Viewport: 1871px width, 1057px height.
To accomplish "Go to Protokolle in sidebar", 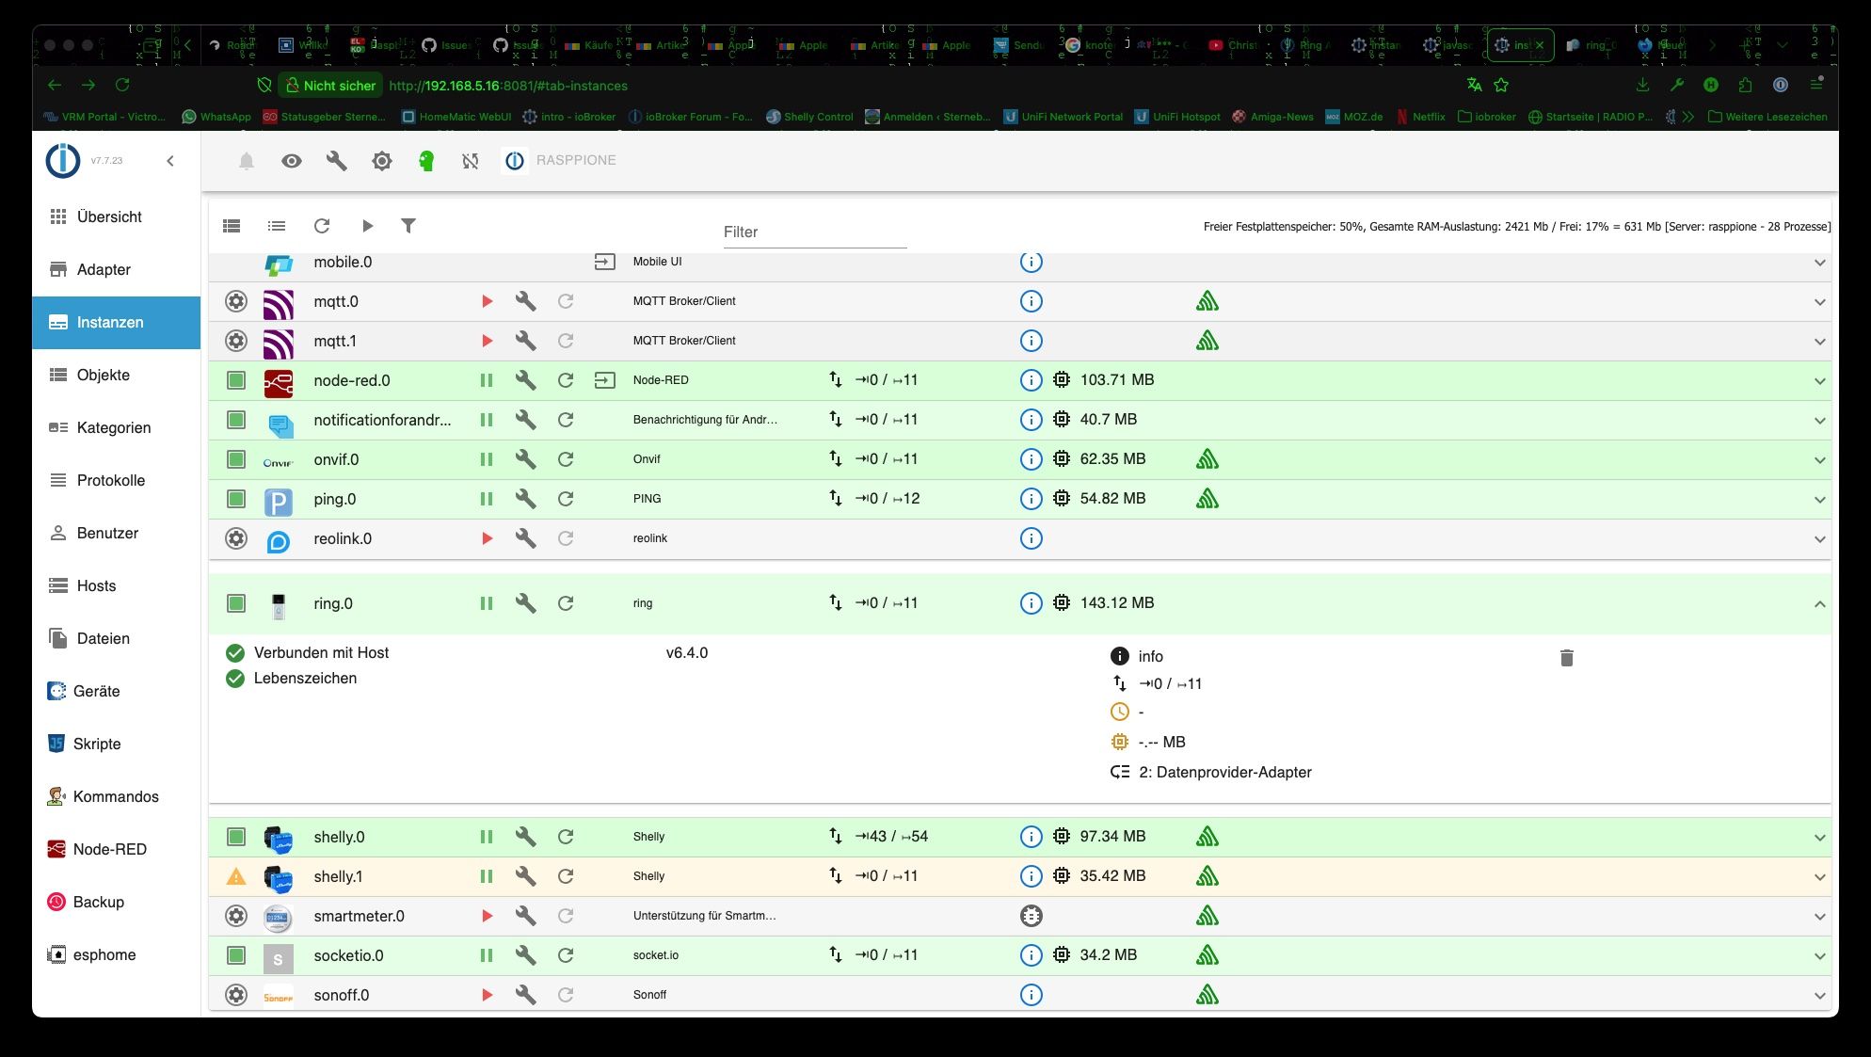I will click(111, 480).
